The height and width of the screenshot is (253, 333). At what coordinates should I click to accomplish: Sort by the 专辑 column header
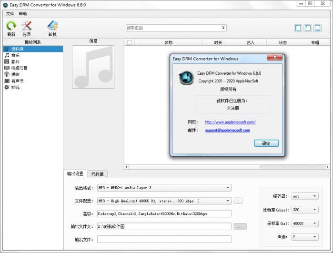(315, 42)
